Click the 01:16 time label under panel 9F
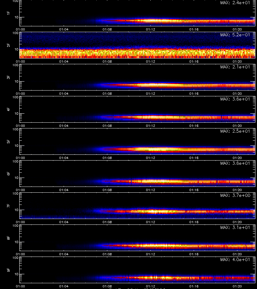Image resolution: width=257 pixels, height=289 pixels. point(194,286)
